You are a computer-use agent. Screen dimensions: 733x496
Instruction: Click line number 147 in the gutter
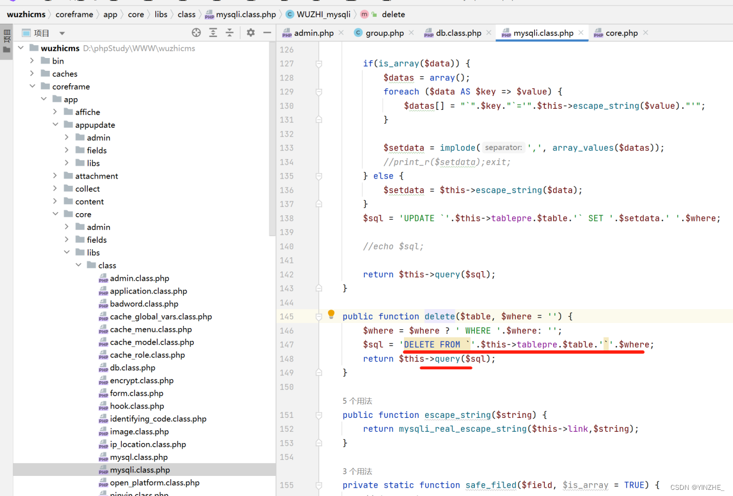pos(287,345)
